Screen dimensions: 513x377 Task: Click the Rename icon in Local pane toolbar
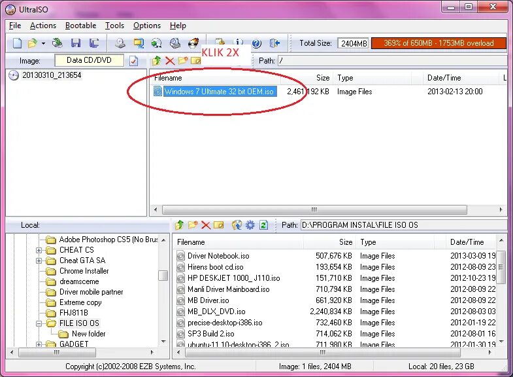click(x=218, y=225)
